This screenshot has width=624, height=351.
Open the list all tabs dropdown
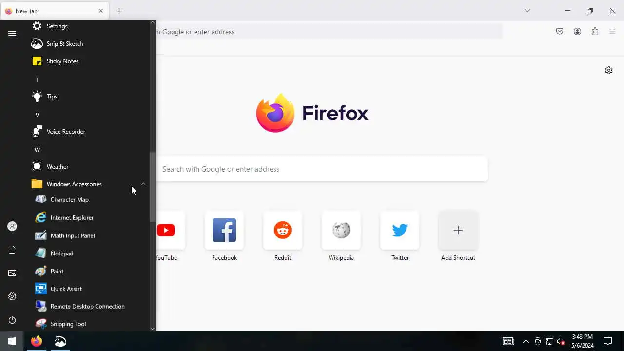tap(527, 11)
